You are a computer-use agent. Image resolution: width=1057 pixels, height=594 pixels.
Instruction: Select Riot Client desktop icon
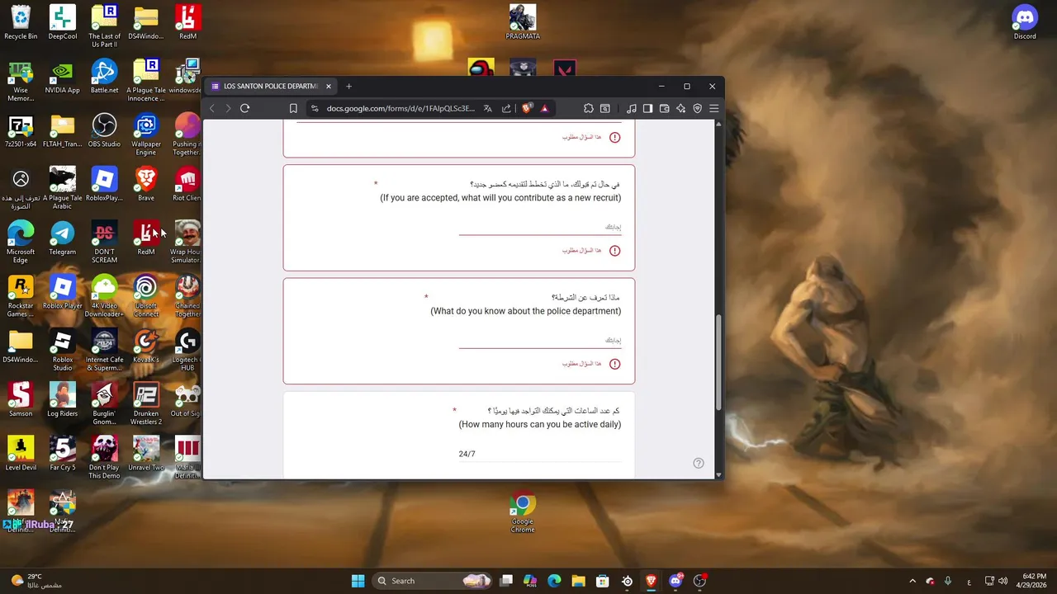(x=187, y=184)
